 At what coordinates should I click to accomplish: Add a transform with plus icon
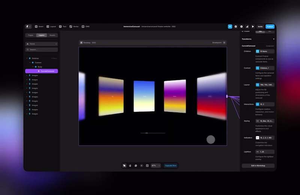tap(274, 39)
